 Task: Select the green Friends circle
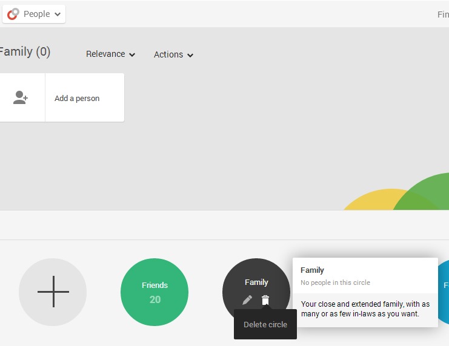[155, 285]
